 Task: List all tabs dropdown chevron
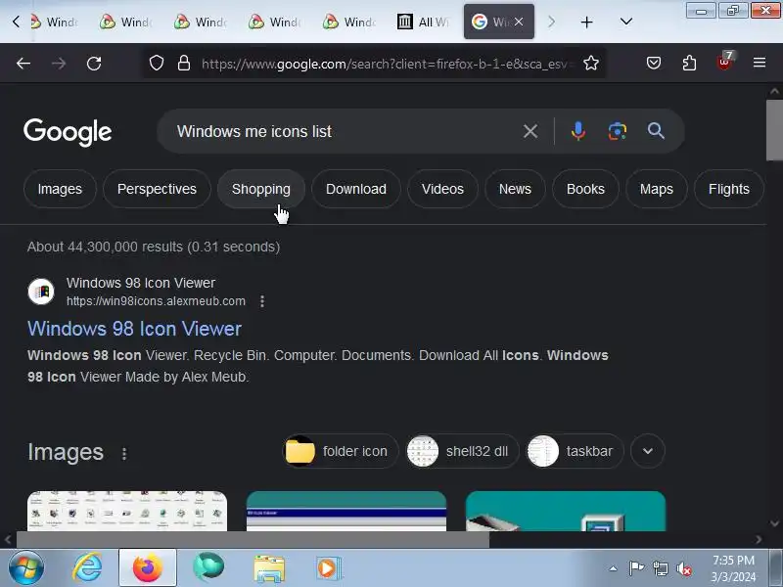tap(625, 22)
